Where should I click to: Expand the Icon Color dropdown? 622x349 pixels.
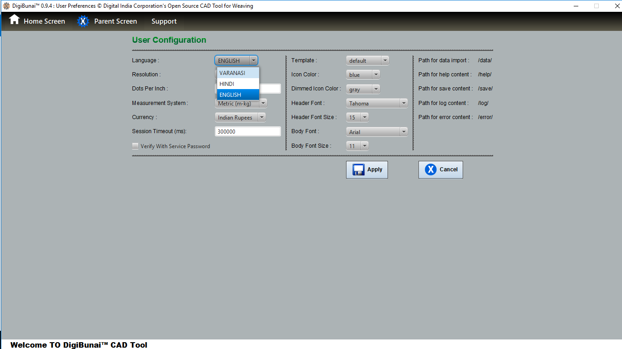pyautogui.click(x=363, y=75)
